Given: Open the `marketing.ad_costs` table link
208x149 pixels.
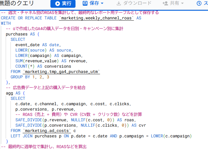Looking at the screenshot, I should (47, 131).
